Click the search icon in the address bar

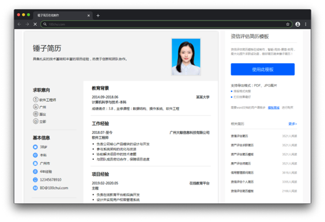(45, 24)
